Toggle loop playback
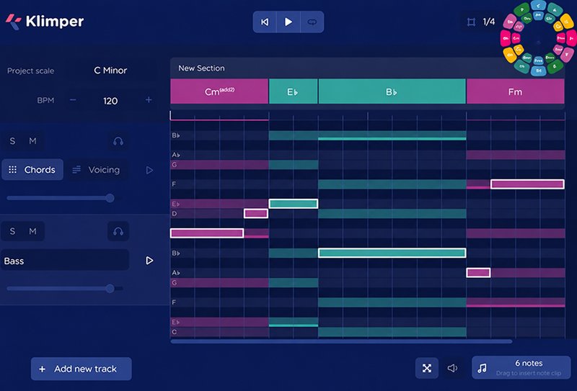Viewport: 577px width, 391px height. [x=312, y=22]
